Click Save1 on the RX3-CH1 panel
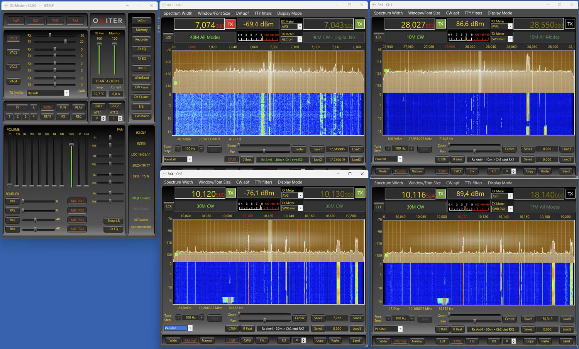 click(528, 148)
